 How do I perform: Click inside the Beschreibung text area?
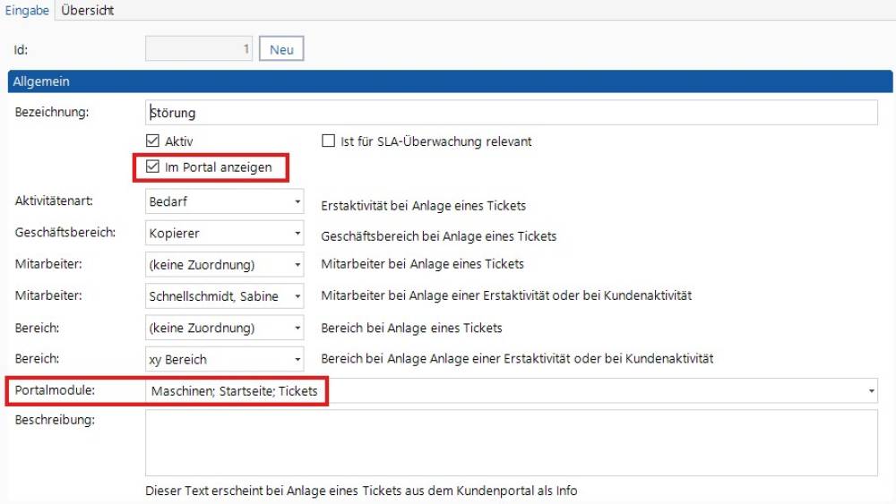[x=512, y=443]
